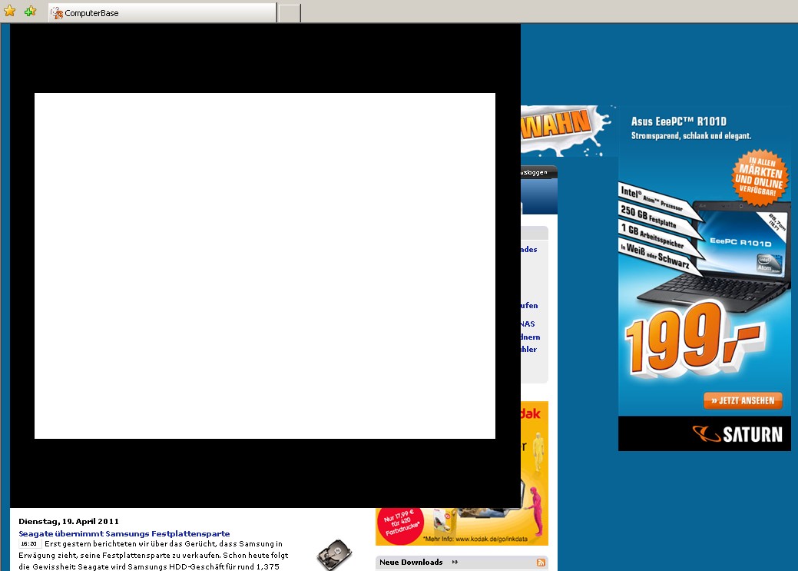The width and height of the screenshot is (798, 571).
Task: Click the Add to Favorites icon
Action: (x=31, y=11)
